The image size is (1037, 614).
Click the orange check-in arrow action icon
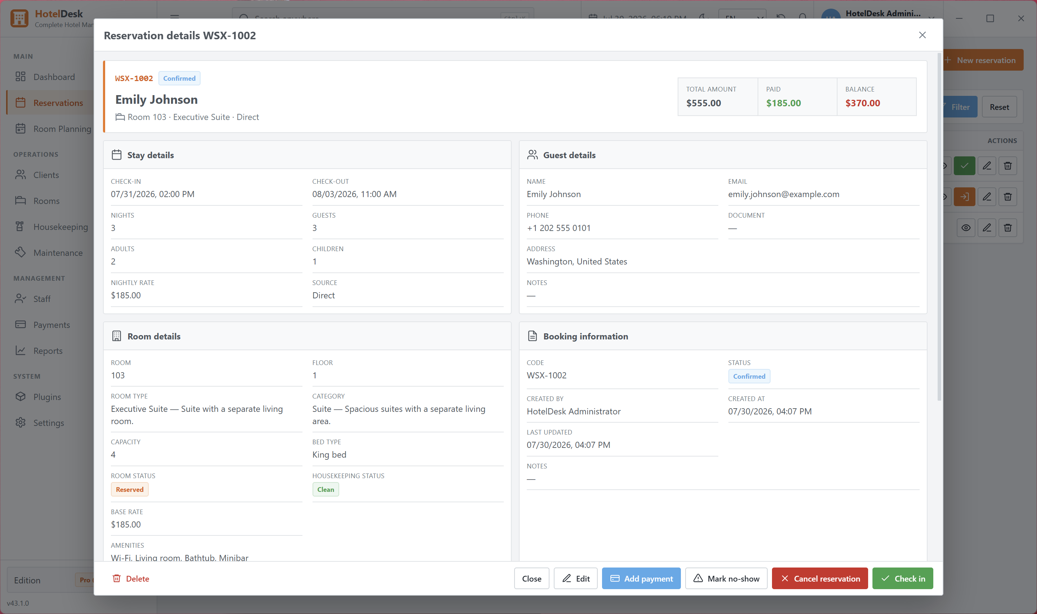(x=964, y=197)
